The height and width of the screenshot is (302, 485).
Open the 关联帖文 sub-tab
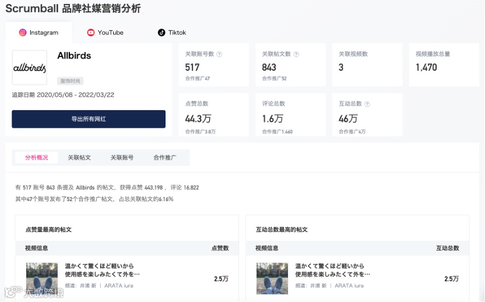[79, 157]
